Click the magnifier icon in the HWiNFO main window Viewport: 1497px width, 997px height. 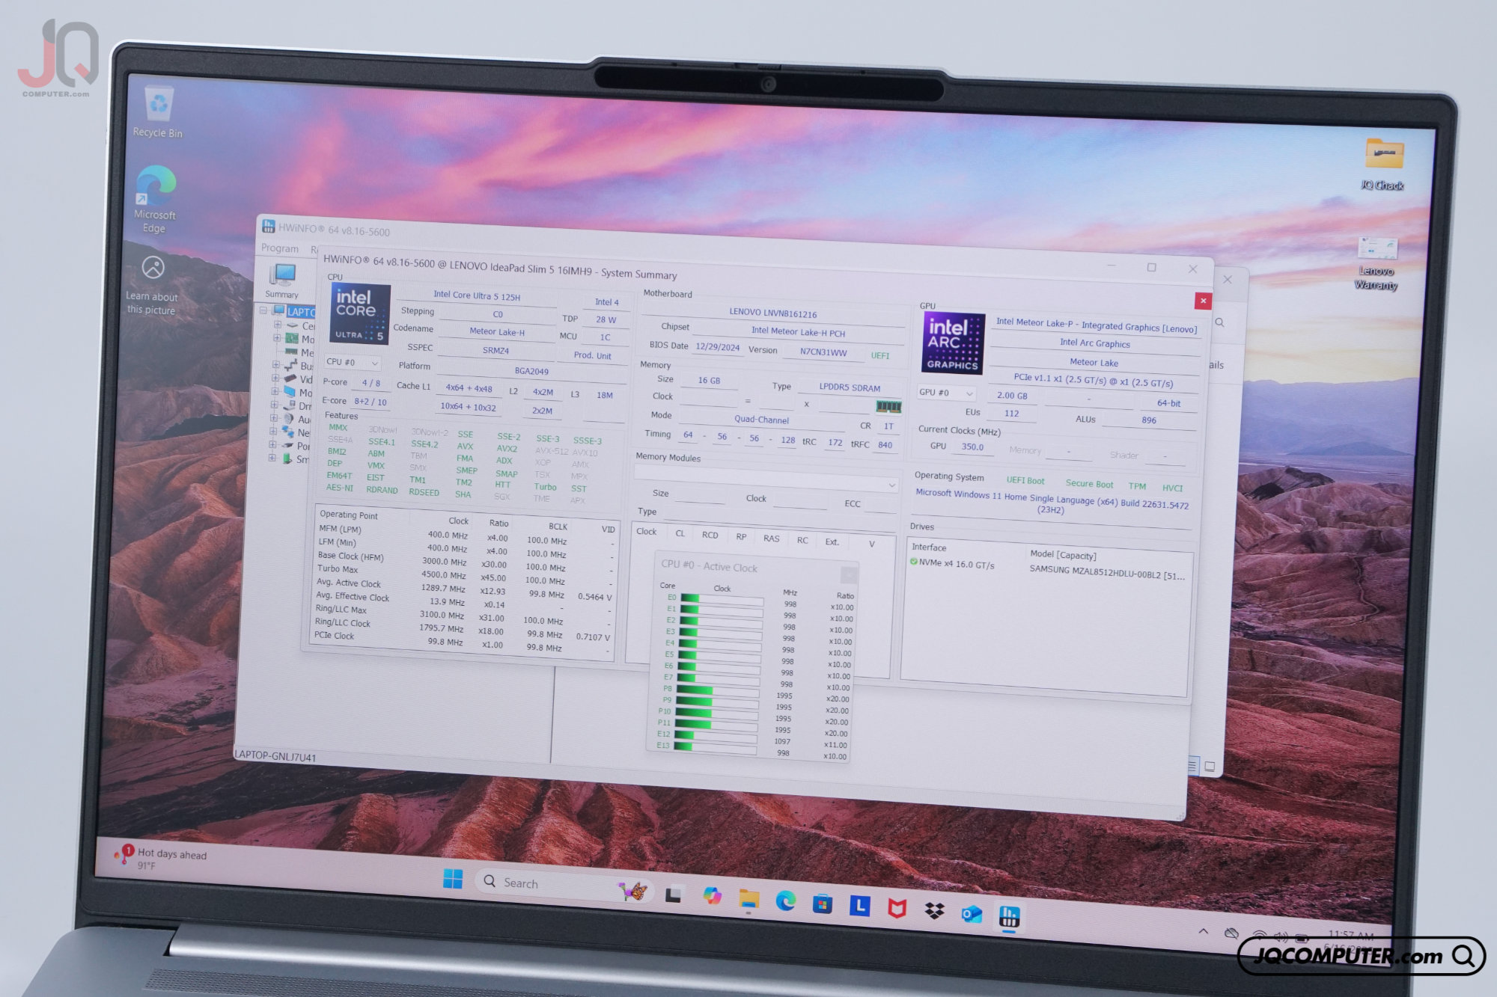click(x=1219, y=322)
